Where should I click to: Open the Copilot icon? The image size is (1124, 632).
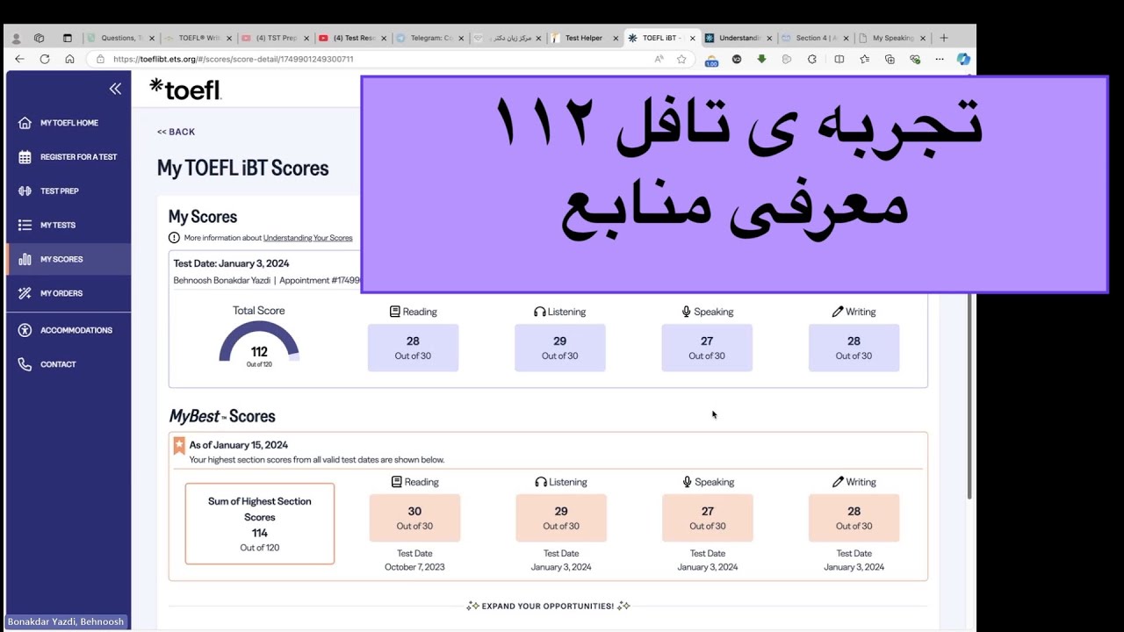pyautogui.click(x=963, y=59)
